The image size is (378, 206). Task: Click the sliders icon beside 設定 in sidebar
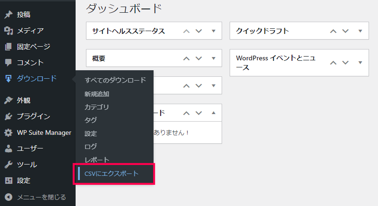[x=9, y=181]
